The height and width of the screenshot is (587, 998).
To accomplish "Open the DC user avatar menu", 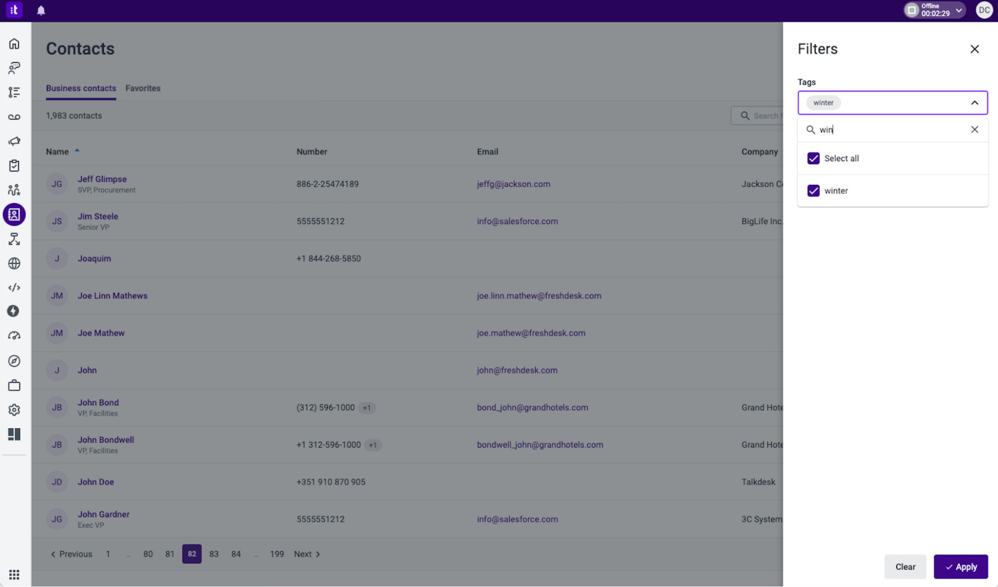I will [x=984, y=10].
